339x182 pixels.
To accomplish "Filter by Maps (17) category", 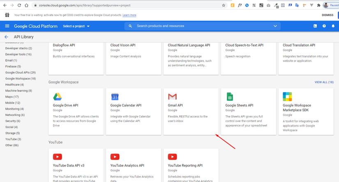I will [x=12, y=97].
